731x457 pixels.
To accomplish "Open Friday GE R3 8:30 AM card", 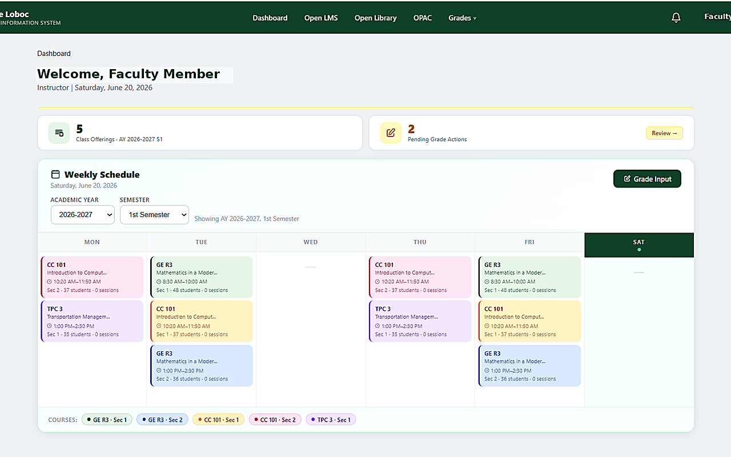I will (530, 277).
